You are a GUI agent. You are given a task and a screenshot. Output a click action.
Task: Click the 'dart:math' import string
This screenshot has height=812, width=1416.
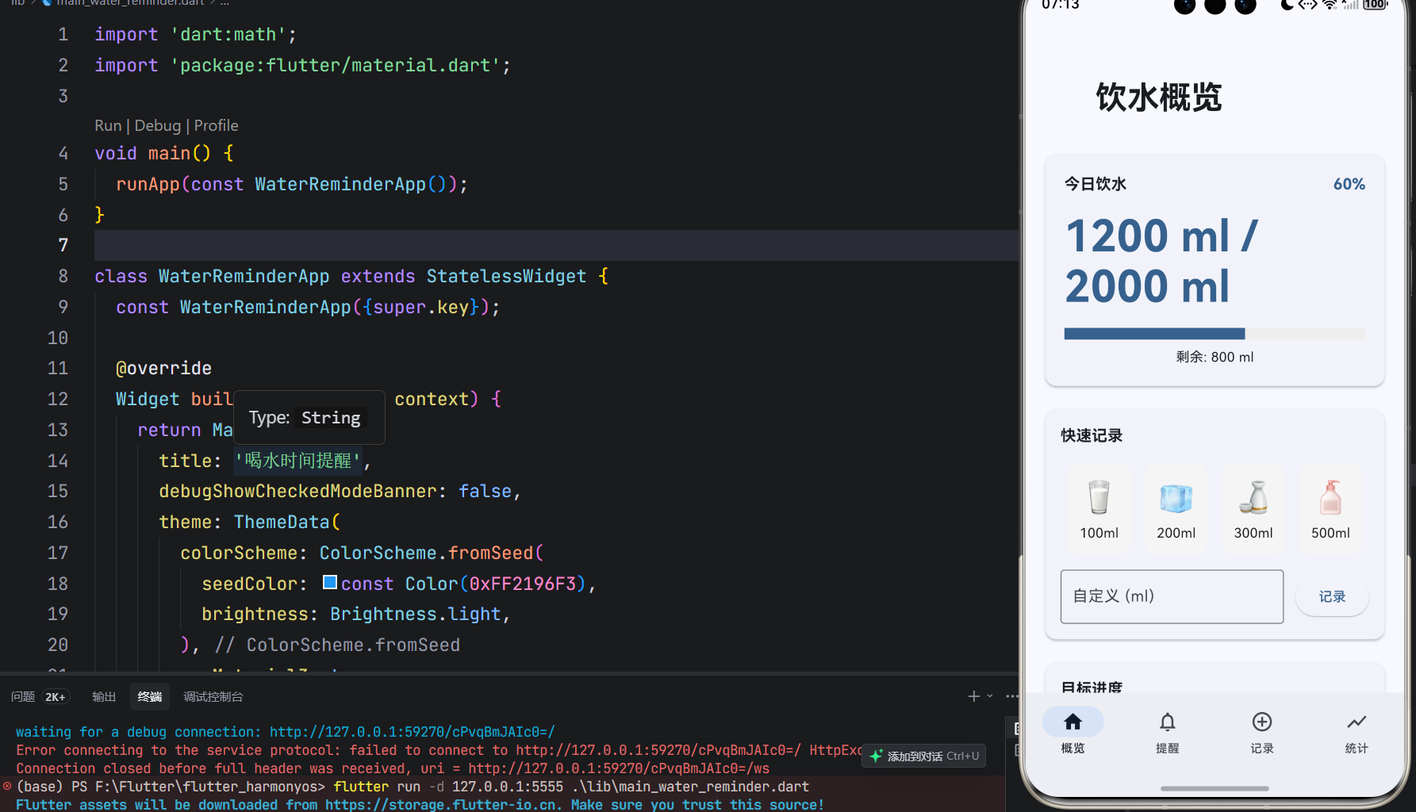228,34
